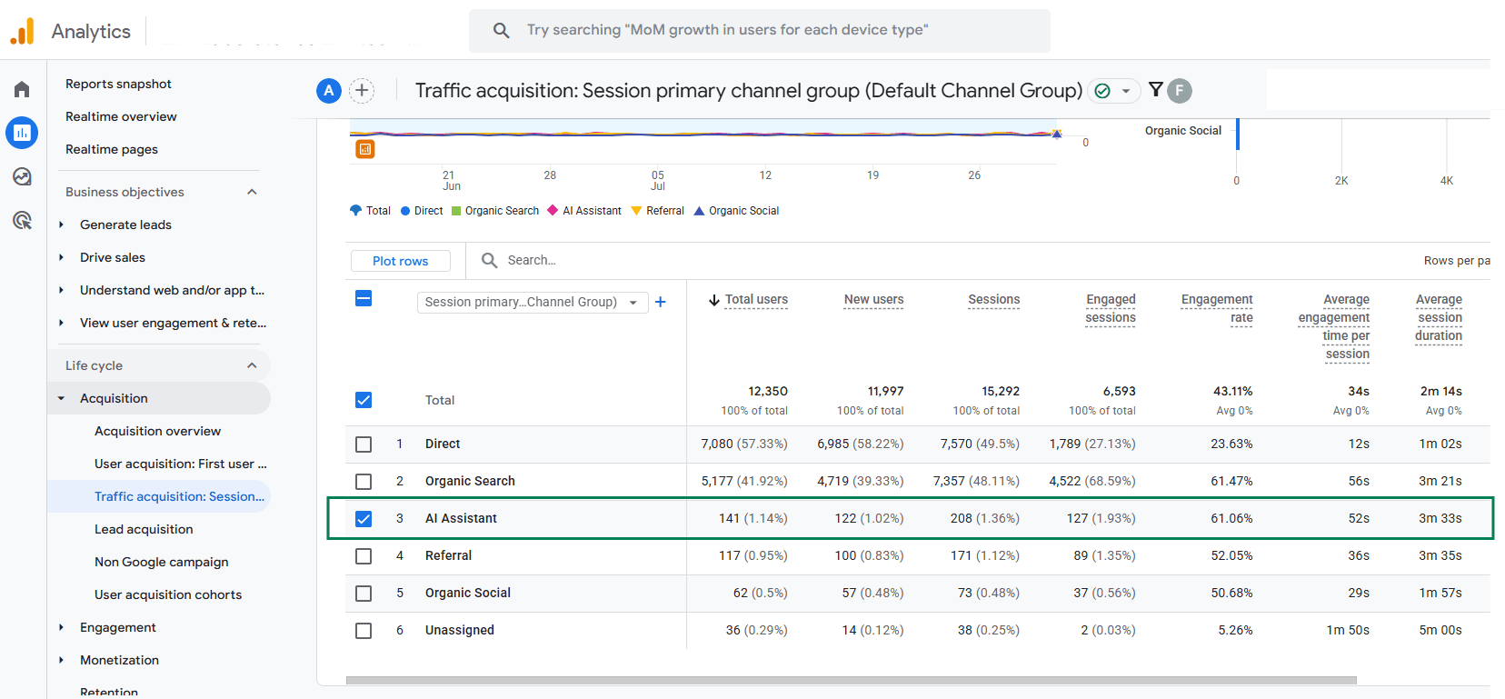The width and height of the screenshot is (1505, 699).
Task: Open the Advertising icon in left rail
Action: pyautogui.click(x=22, y=220)
